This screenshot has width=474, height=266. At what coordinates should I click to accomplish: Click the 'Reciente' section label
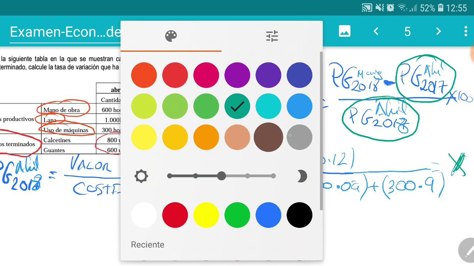coord(148,245)
